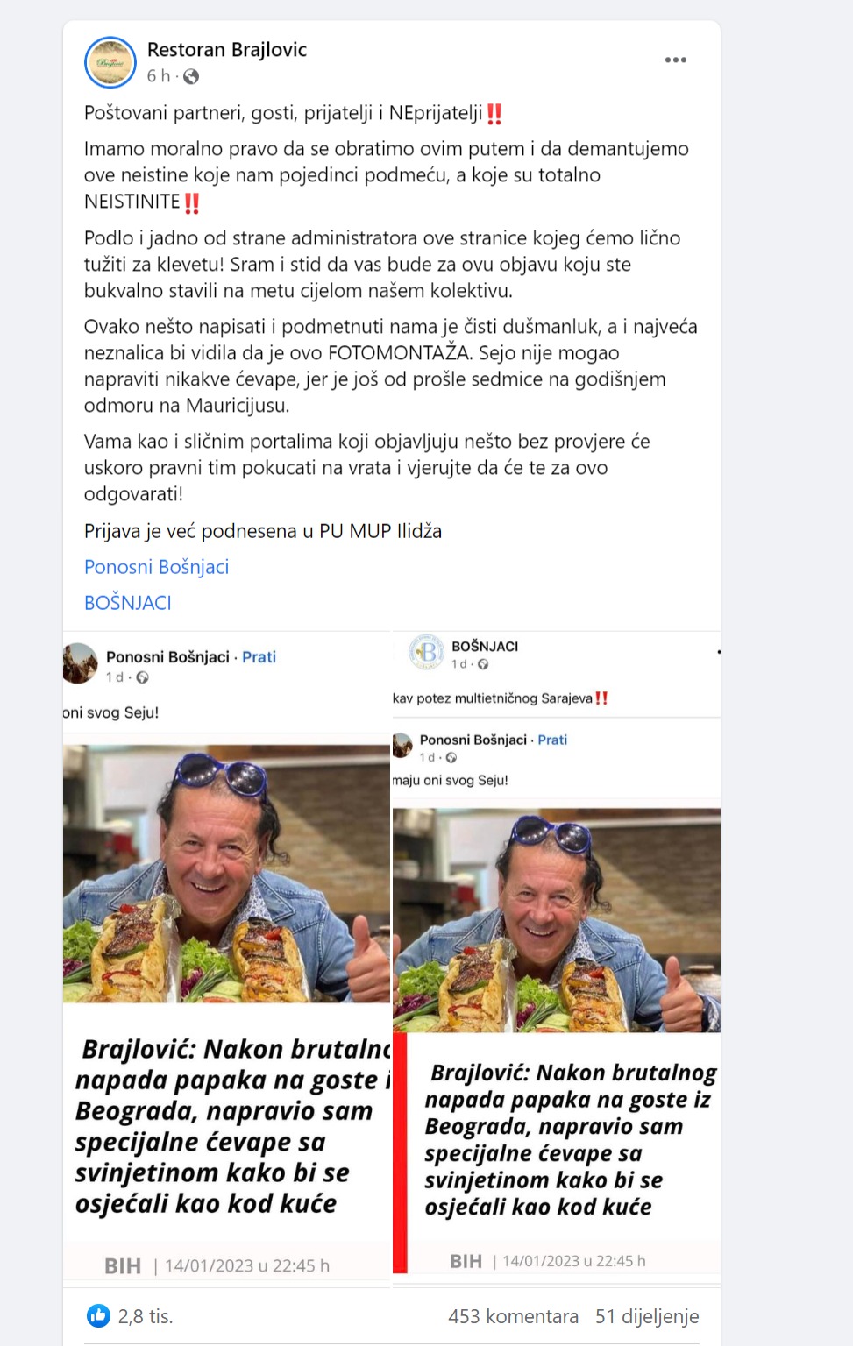Image resolution: width=853 pixels, height=1346 pixels.
Task: Click the globe public audience icon
Action: click(x=191, y=77)
